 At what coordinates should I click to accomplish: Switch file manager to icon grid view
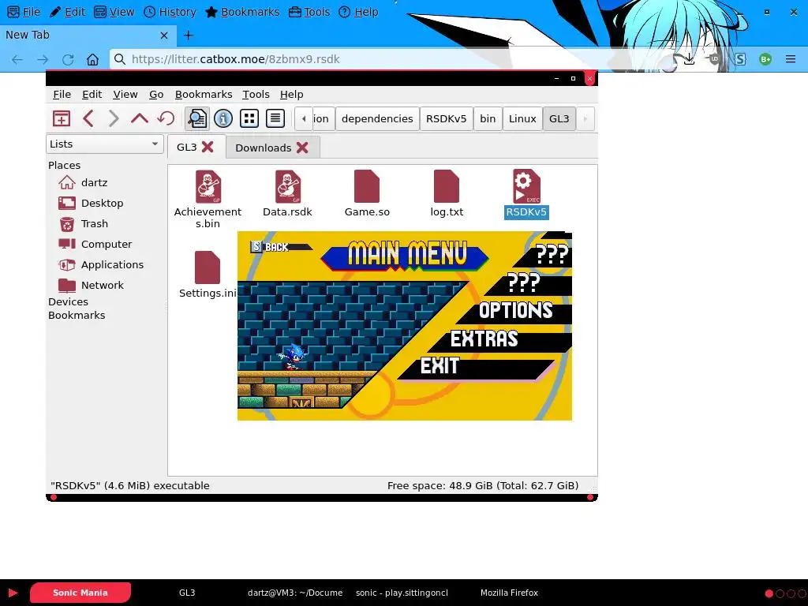tap(249, 118)
